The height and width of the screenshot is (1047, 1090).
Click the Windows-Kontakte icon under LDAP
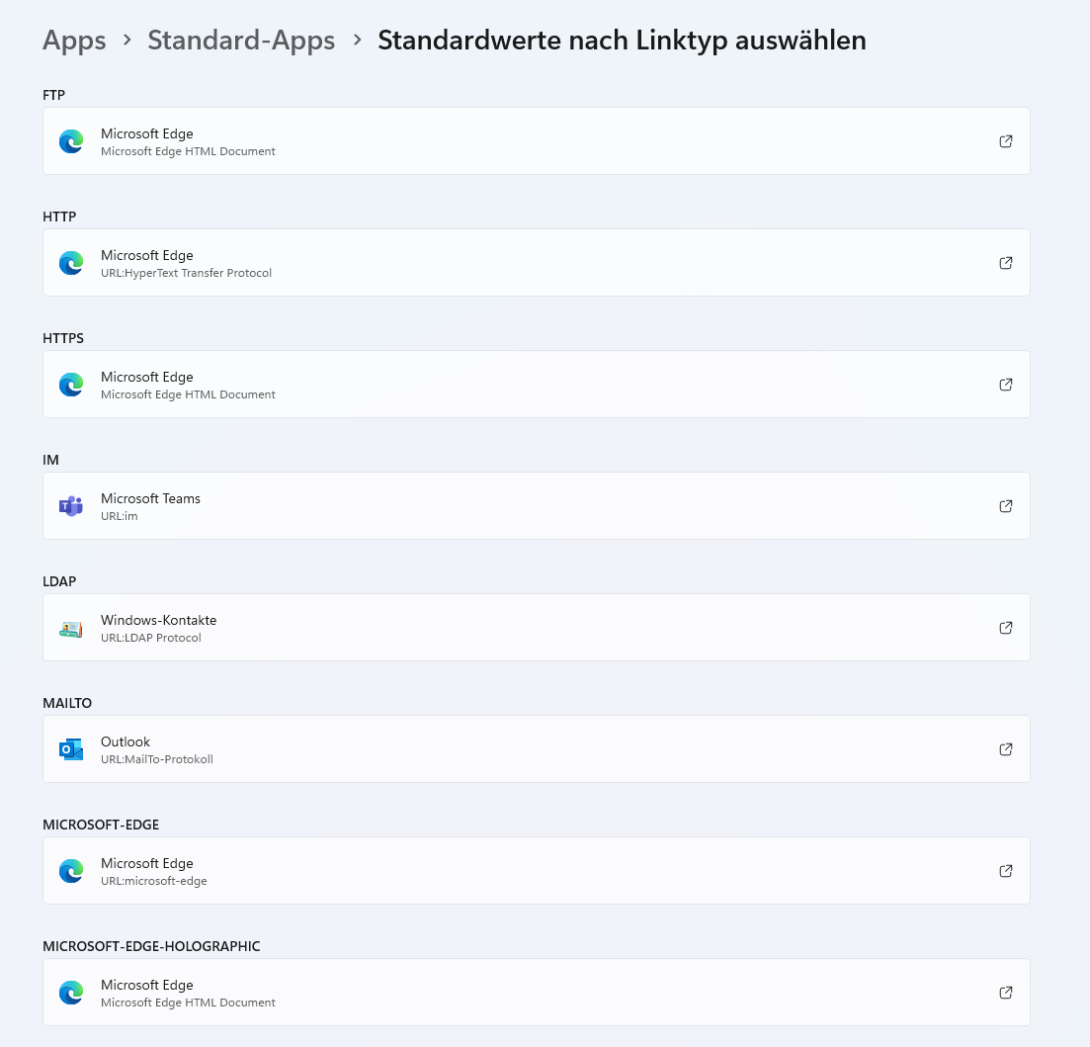point(71,628)
